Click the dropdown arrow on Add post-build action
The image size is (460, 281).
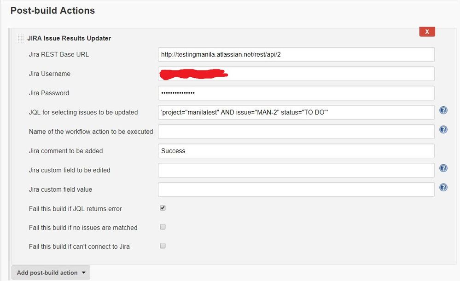84,272
